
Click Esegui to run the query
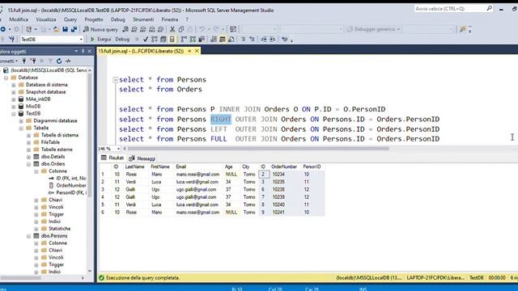coord(100,40)
